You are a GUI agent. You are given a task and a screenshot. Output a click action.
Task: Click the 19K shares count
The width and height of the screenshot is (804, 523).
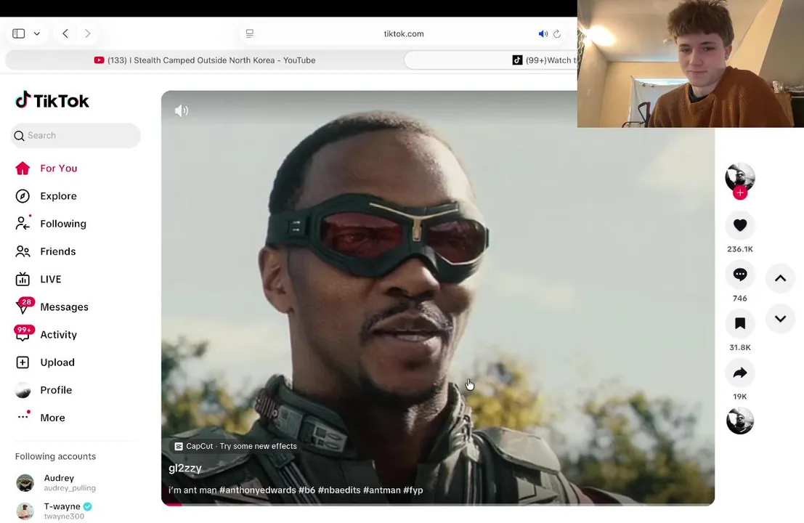pyautogui.click(x=740, y=397)
